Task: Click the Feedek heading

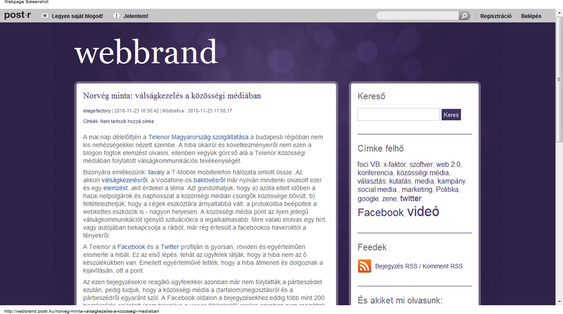Action: (372, 247)
